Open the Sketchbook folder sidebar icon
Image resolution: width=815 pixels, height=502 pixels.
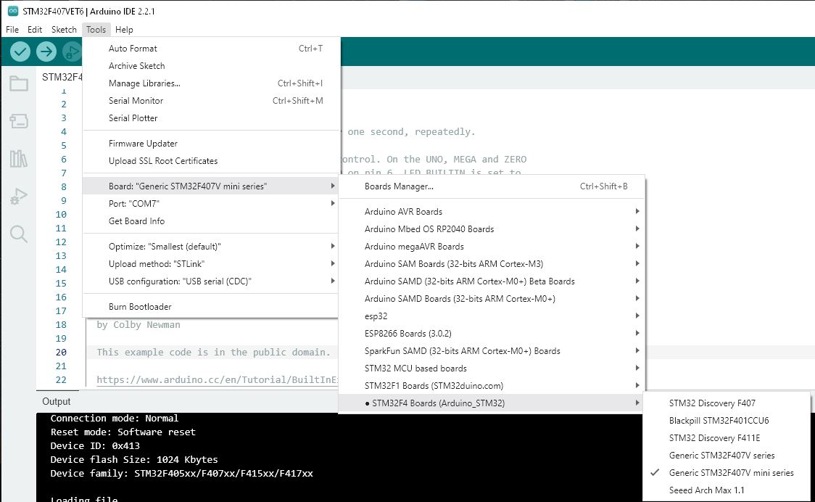[19, 83]
